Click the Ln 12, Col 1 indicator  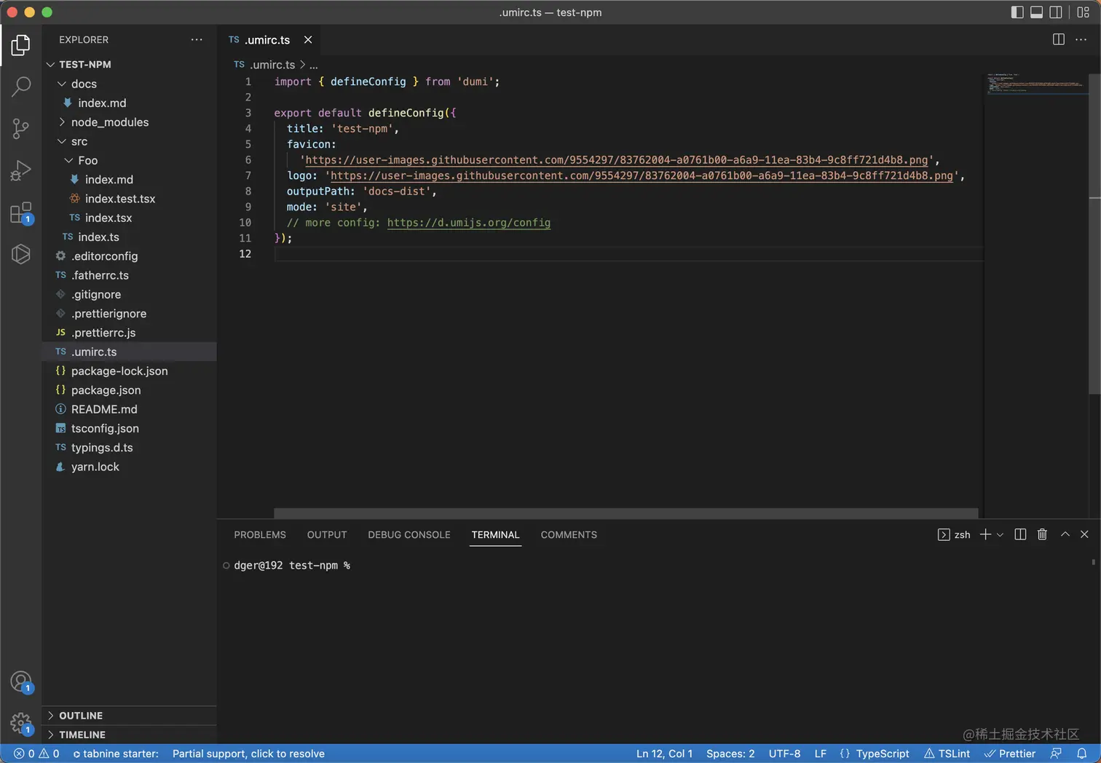point(664,754)
